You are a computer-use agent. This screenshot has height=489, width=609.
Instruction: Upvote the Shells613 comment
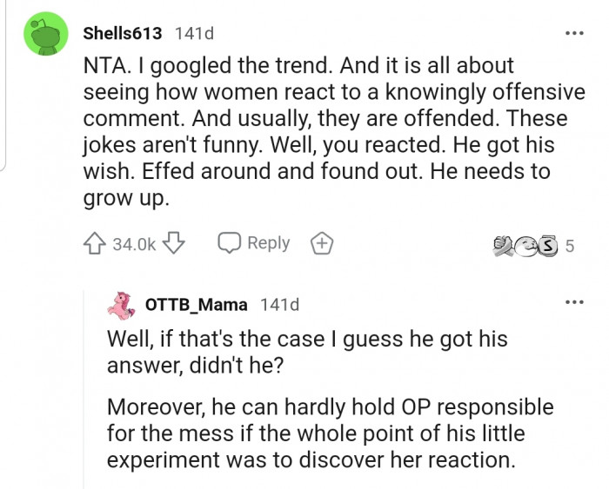(96, 244)
